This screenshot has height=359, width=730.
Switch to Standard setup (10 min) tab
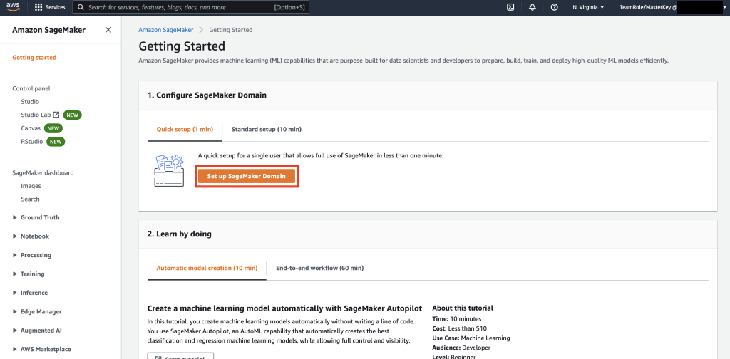pos(267,129)
